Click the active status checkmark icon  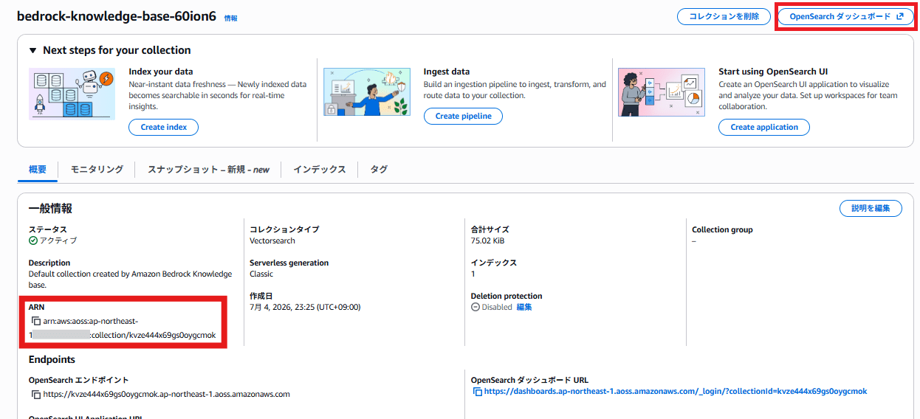33,240
